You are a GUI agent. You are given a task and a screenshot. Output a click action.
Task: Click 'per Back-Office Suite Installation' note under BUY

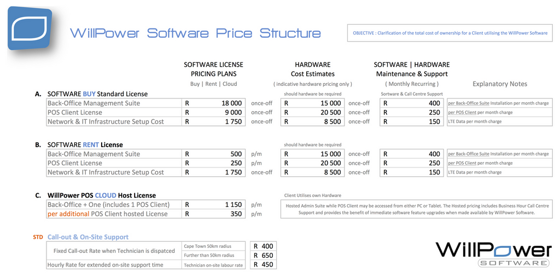click(500, 103)
